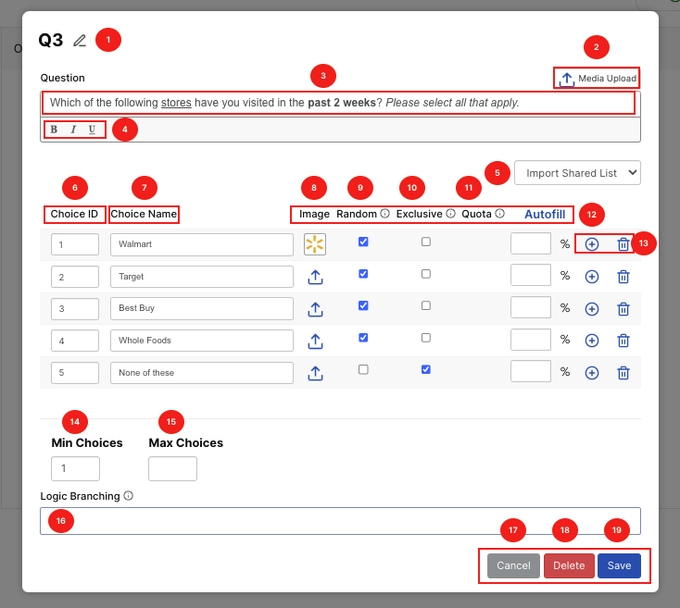
Task: Delete the Walmart choice using trash icon
Action: coord(623,244)
